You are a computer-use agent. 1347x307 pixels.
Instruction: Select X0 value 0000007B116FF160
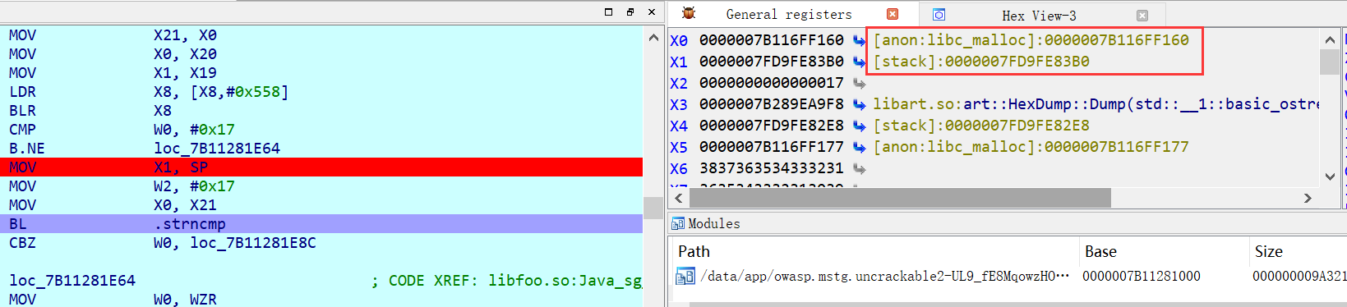(x=771, y=40)
